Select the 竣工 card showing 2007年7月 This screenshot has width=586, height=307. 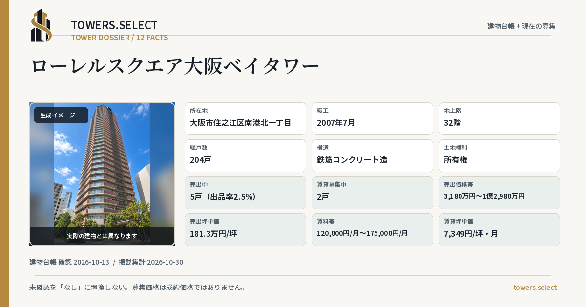[372, 118]
